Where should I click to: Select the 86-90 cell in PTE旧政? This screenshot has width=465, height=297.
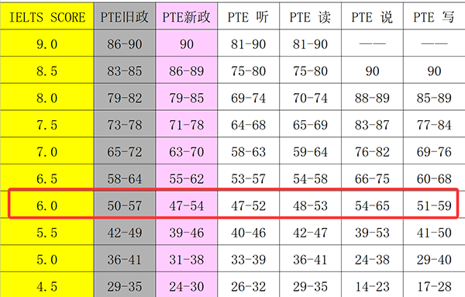click(125, 43)
